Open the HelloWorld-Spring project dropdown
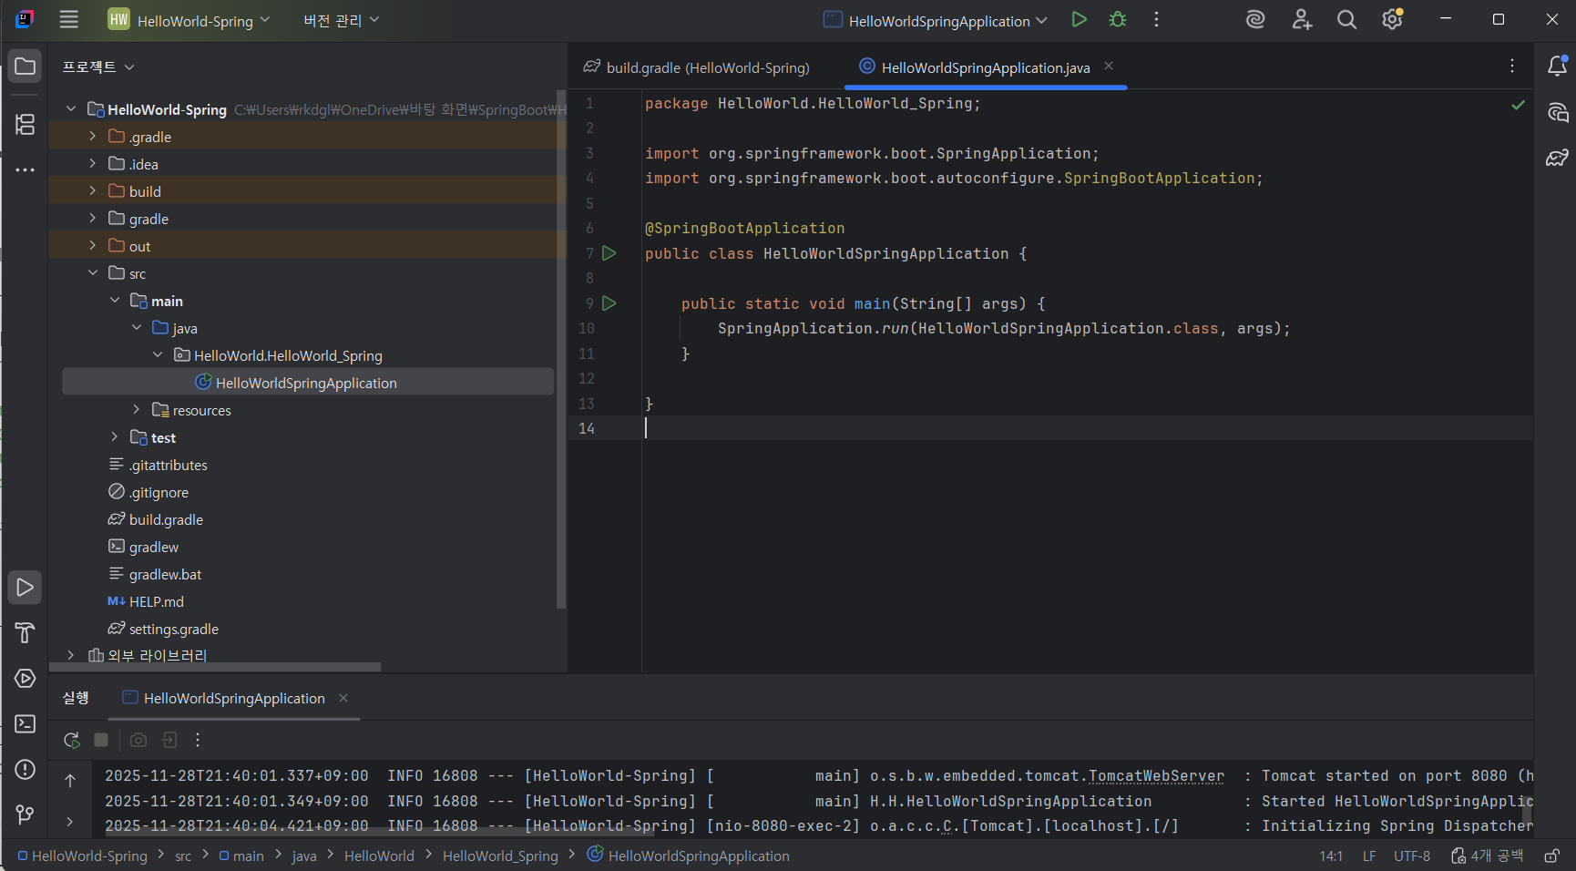 tap(189, 20)
